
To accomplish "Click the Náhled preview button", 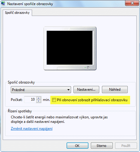I will coord(115,90).
